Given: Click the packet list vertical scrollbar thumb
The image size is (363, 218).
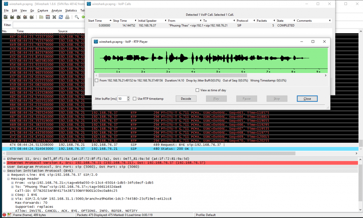Looking at the screenshot, I should [361, 143].
